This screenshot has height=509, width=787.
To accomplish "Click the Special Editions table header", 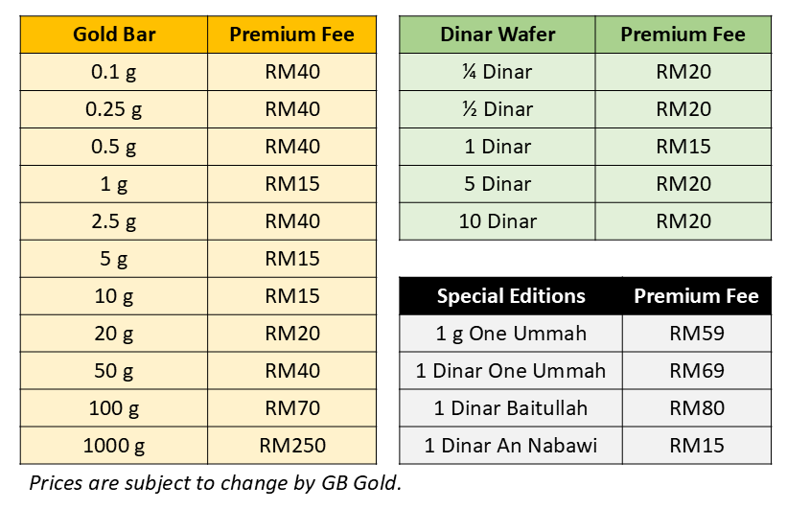I will point(511,296).
